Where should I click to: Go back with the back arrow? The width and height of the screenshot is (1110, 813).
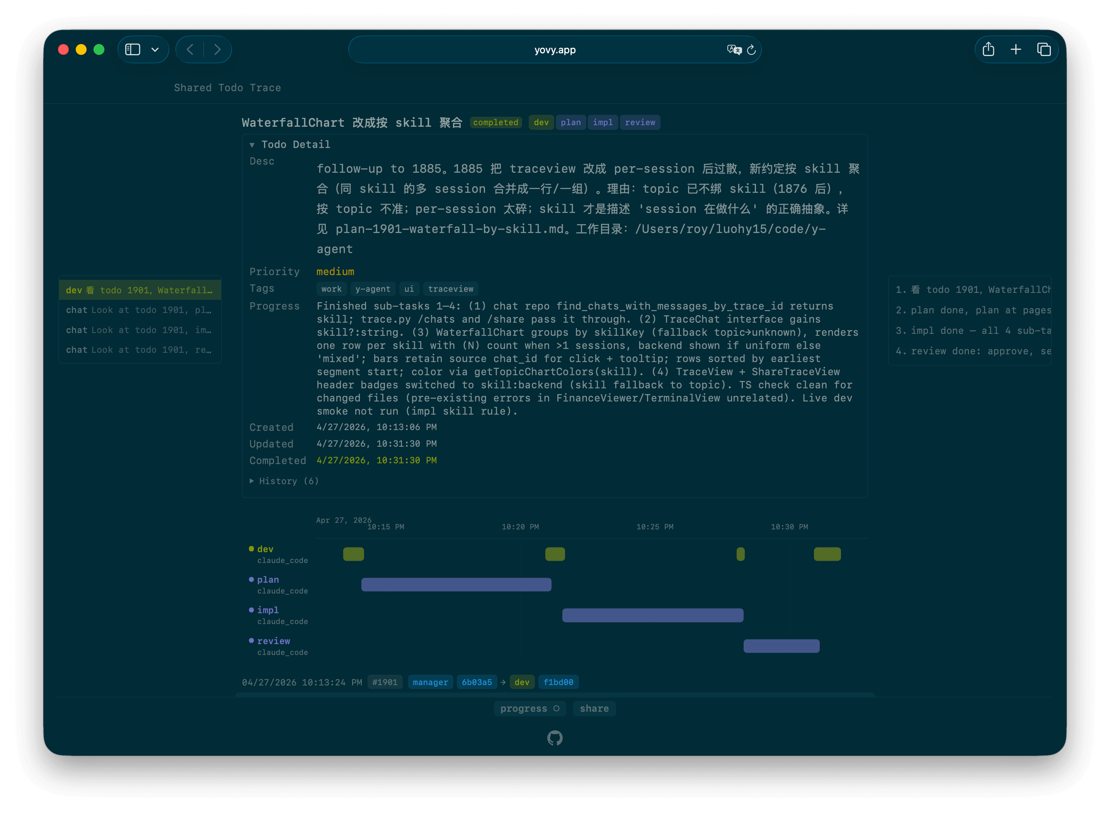coord(190,49)
